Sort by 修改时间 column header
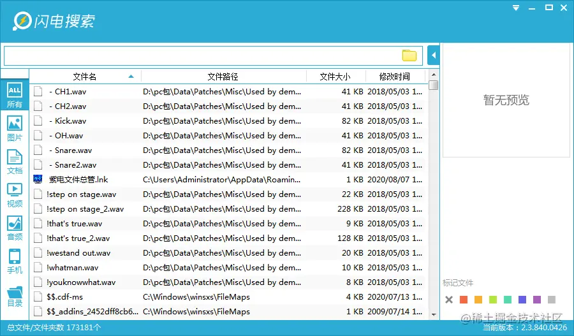 coord(395,77)
